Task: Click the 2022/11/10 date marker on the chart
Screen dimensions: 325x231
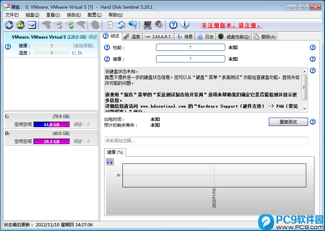Action: tap(214, 198)
